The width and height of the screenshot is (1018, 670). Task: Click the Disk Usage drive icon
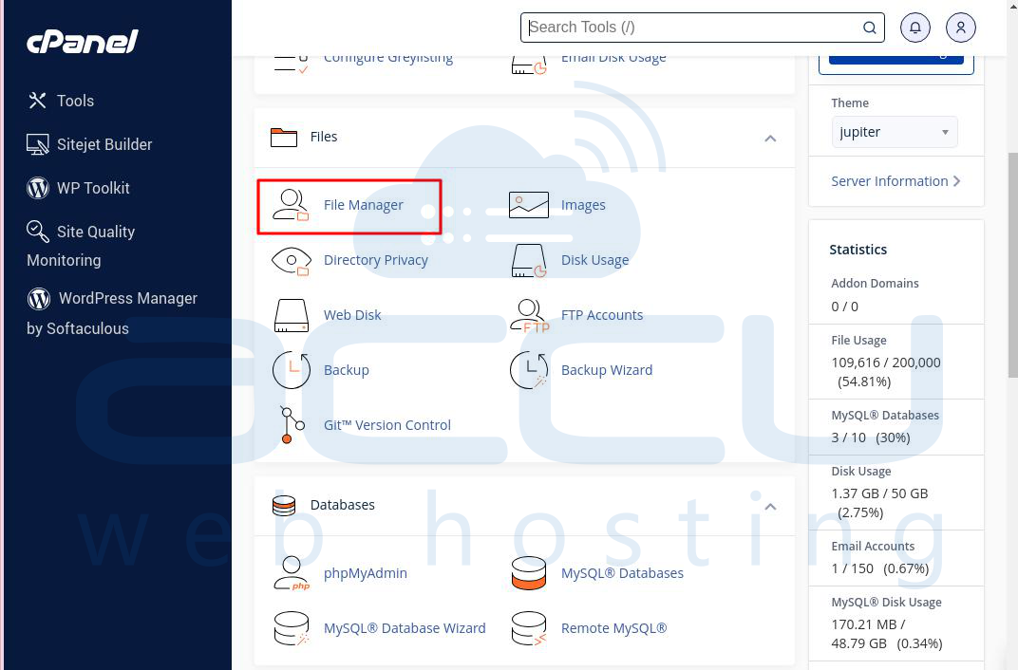coord(529,261)
